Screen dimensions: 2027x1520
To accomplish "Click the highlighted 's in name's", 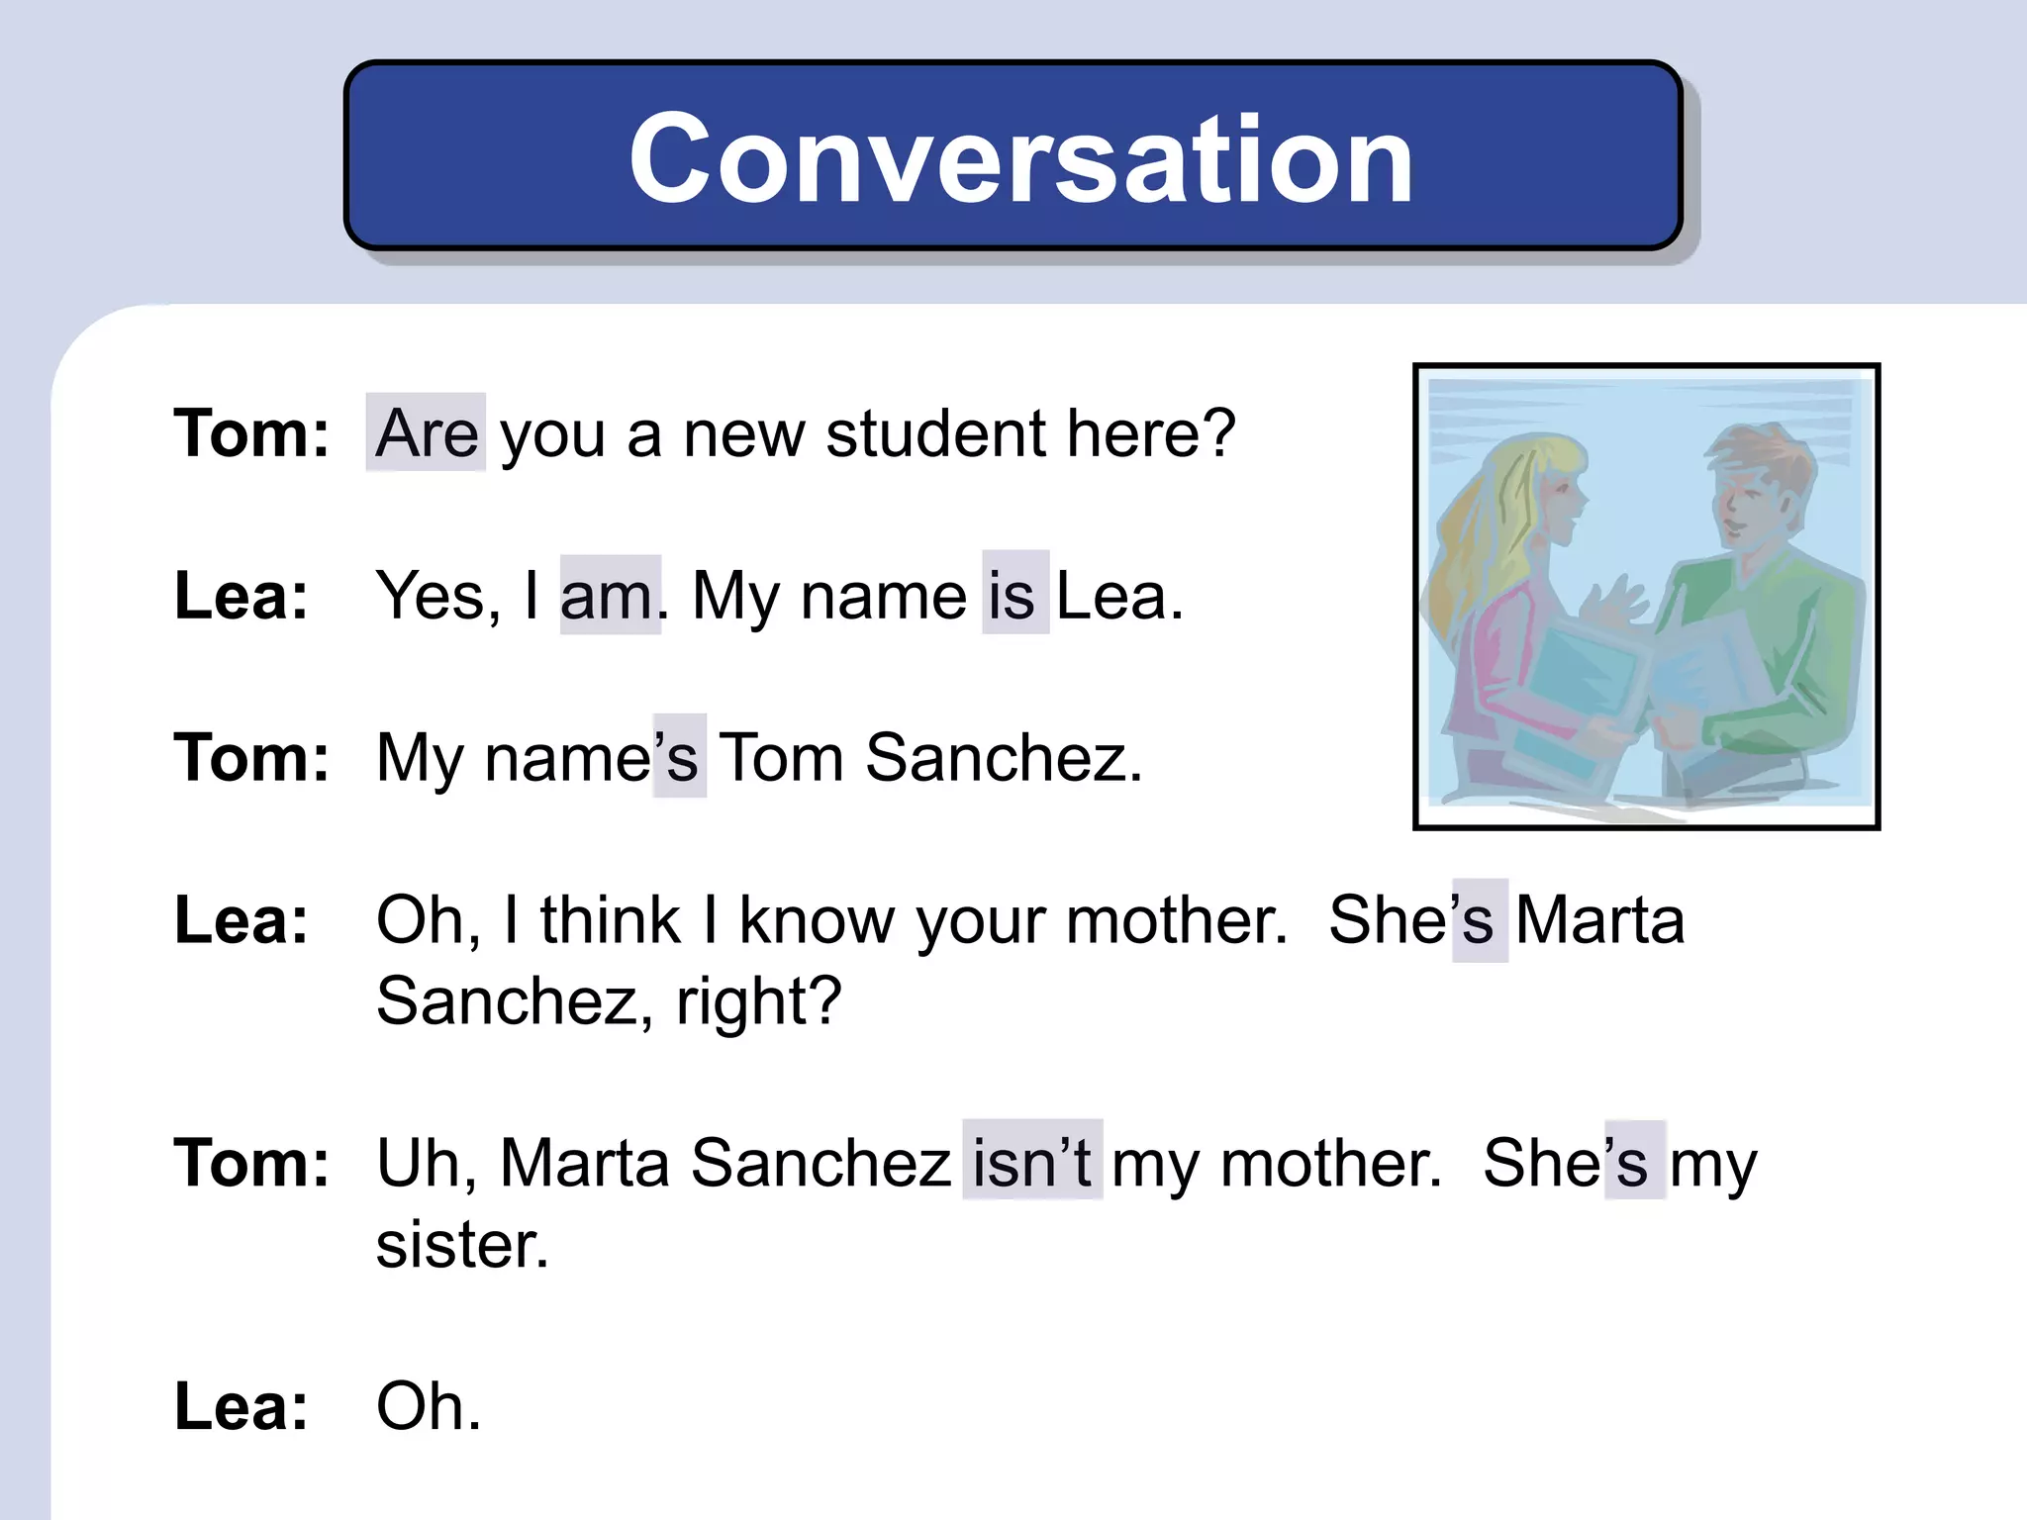I will 679,755.
